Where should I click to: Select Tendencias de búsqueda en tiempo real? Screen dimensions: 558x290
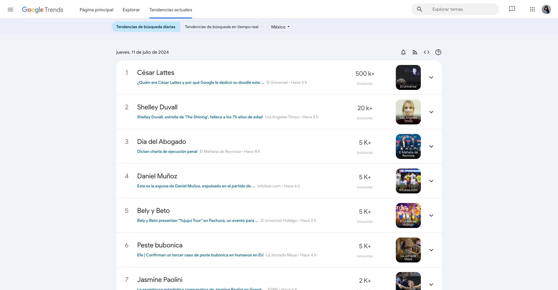[221, 27]
